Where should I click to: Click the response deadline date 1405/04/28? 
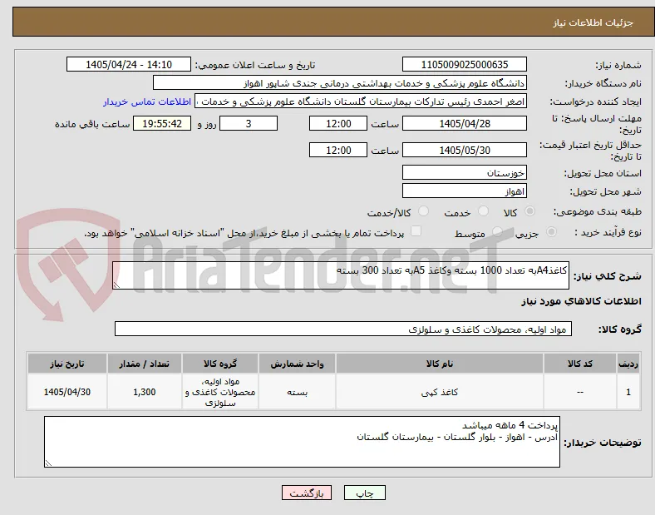pyautogui.click(x=464, y=124)
